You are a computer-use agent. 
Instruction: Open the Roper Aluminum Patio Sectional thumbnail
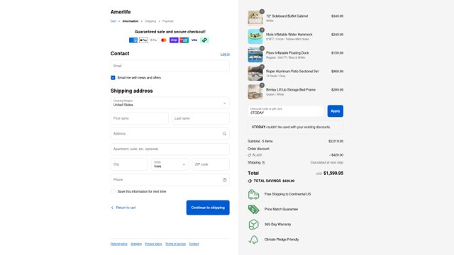[255, 73]
